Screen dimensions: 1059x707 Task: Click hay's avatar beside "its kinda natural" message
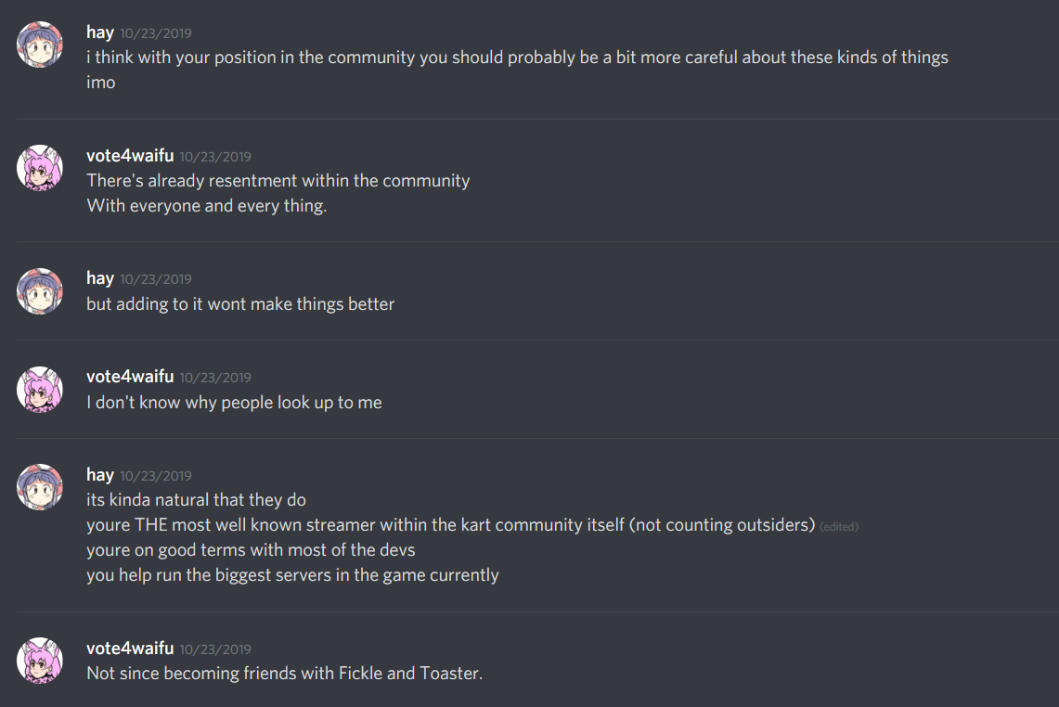click(40, 487)
